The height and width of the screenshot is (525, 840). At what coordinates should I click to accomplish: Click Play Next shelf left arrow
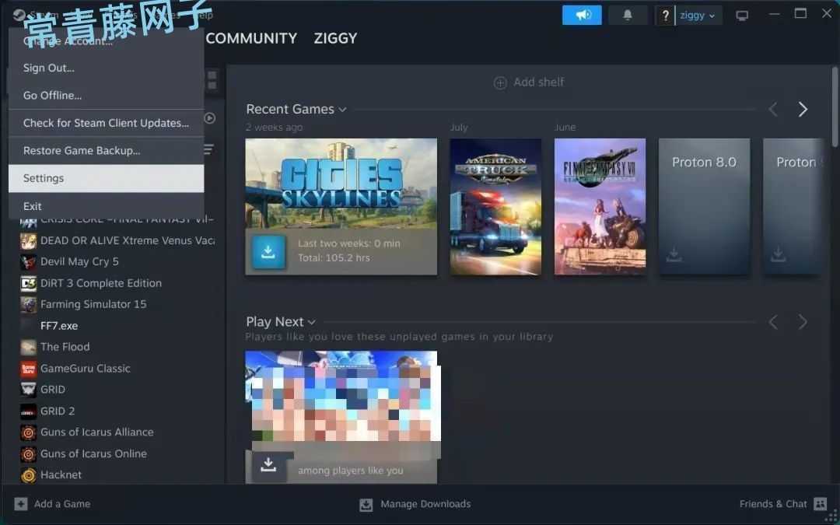coord(773,322)
